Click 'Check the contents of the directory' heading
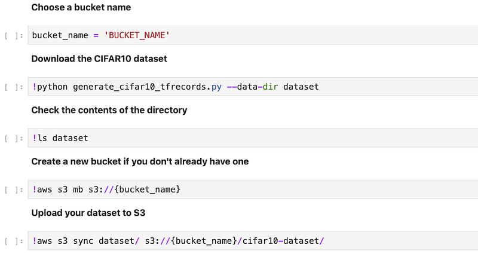 coord(109,110)
